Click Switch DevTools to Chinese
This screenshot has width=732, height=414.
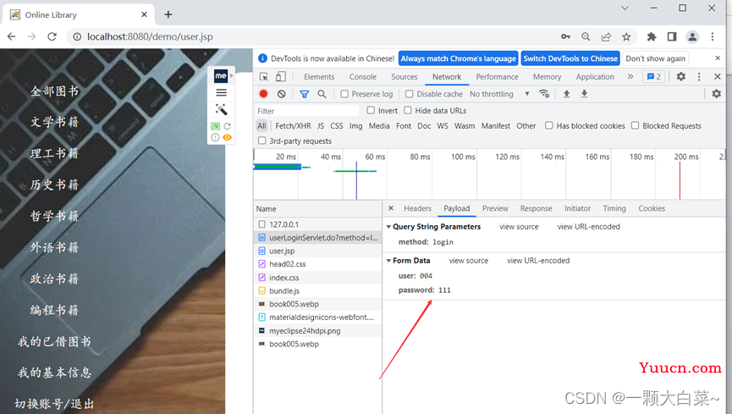tap(570, 58)
